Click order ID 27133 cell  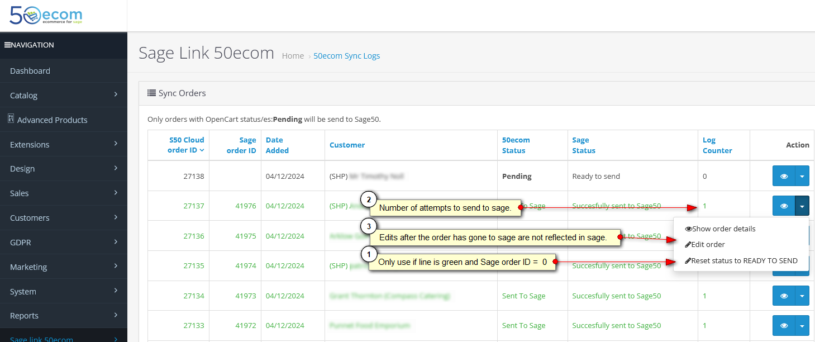194,325
